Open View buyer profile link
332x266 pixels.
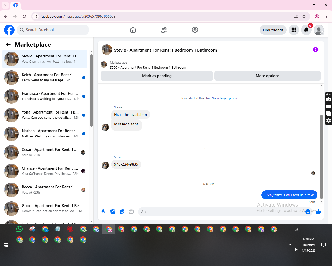[225, 98]
